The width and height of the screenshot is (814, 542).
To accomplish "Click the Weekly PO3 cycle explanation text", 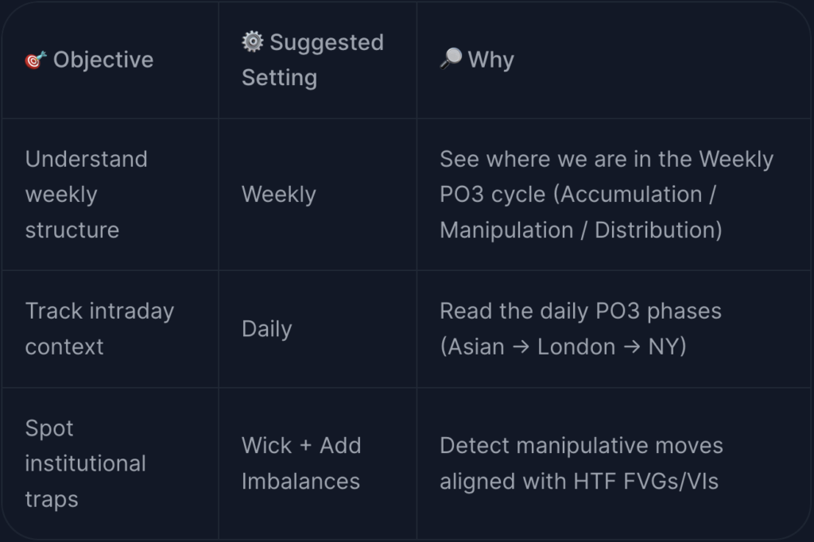I will [607, 194].
